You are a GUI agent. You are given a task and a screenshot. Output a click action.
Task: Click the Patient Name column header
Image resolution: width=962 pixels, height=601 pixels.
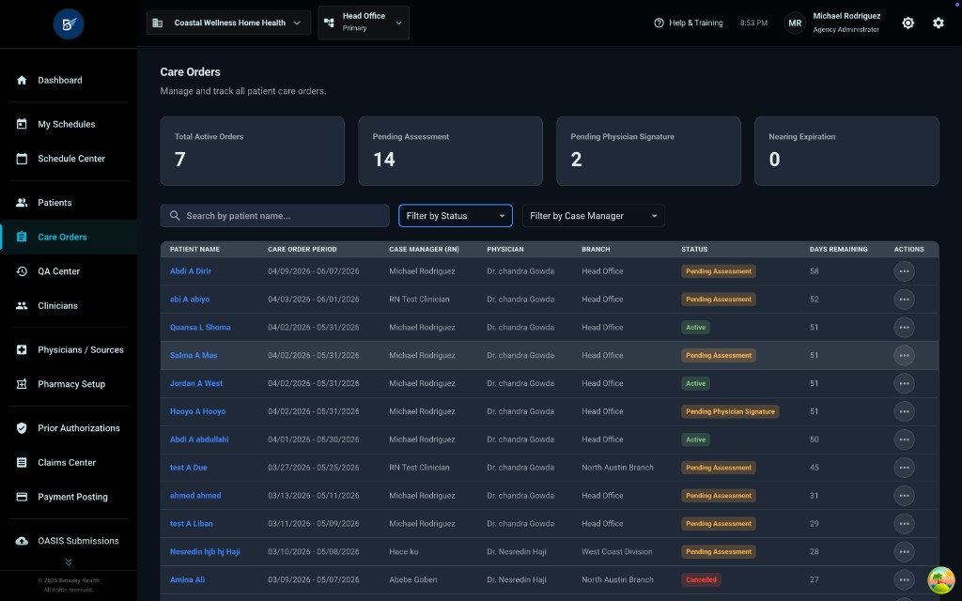point(194,249)
